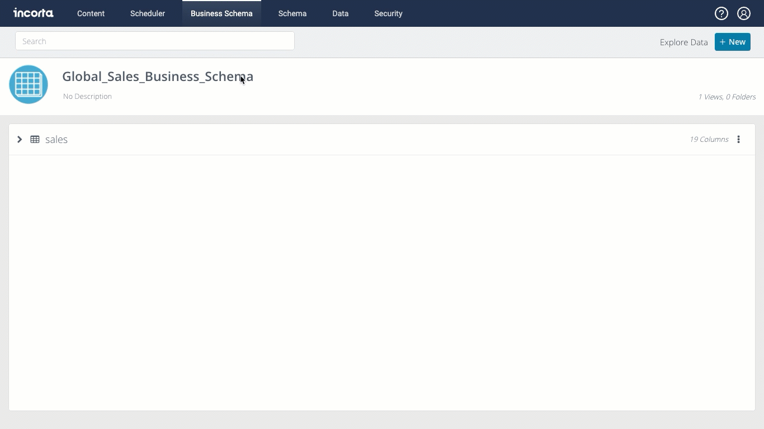Click the 19 Columns label
Image resolution: width=764 pixels, height=429 pixels.
click(709, 140)
